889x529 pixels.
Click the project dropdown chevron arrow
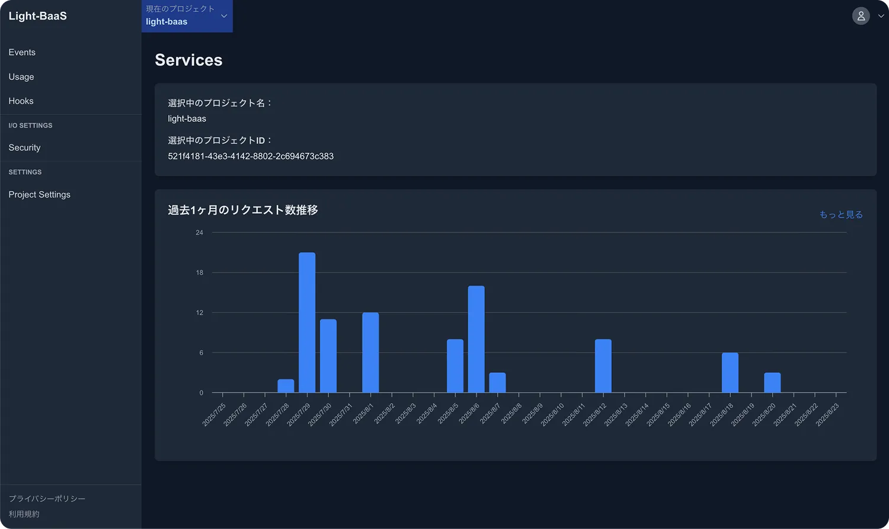pos(224,16)
